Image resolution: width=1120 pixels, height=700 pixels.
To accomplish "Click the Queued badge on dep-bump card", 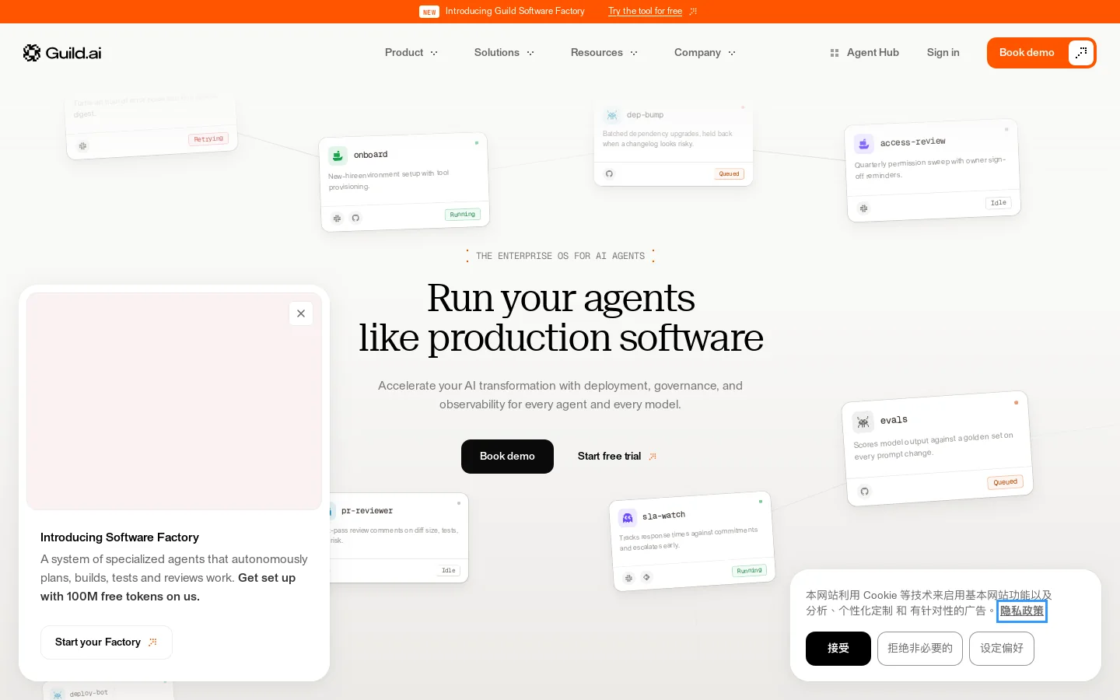I will [730, 174].
